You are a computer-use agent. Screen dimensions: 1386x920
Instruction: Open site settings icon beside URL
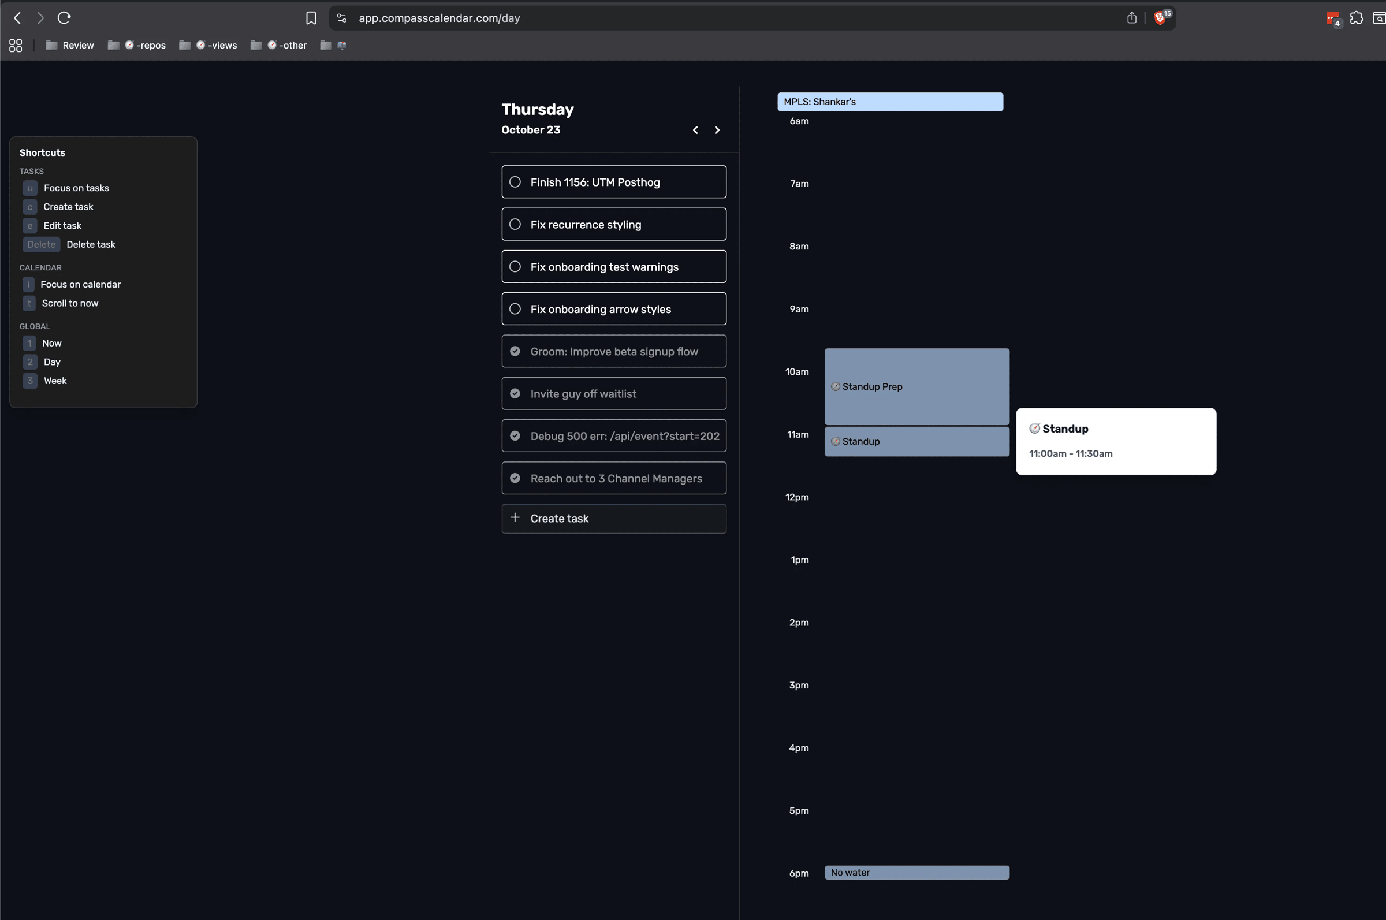(342, 18)
